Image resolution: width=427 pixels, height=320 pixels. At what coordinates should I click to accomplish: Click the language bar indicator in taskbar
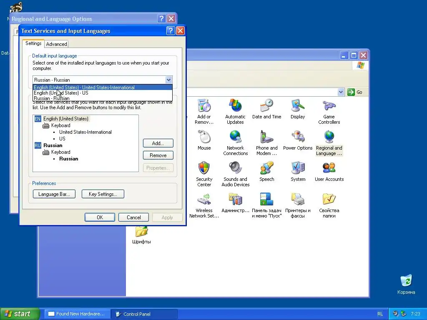(x=380, y=314)
